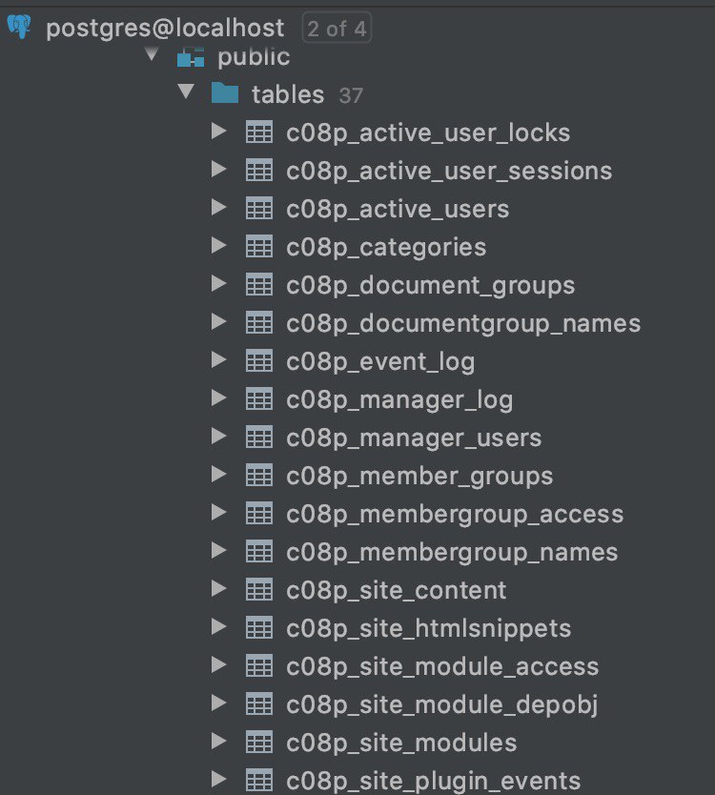Expand the c08p_site_module_access table
The width and height of the screenshot is (715, 795).
tap(218, 664)
